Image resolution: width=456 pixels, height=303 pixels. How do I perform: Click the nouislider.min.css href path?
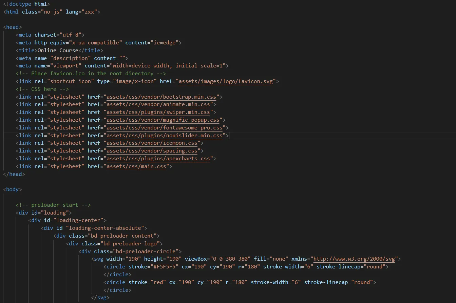coord(165,136)
